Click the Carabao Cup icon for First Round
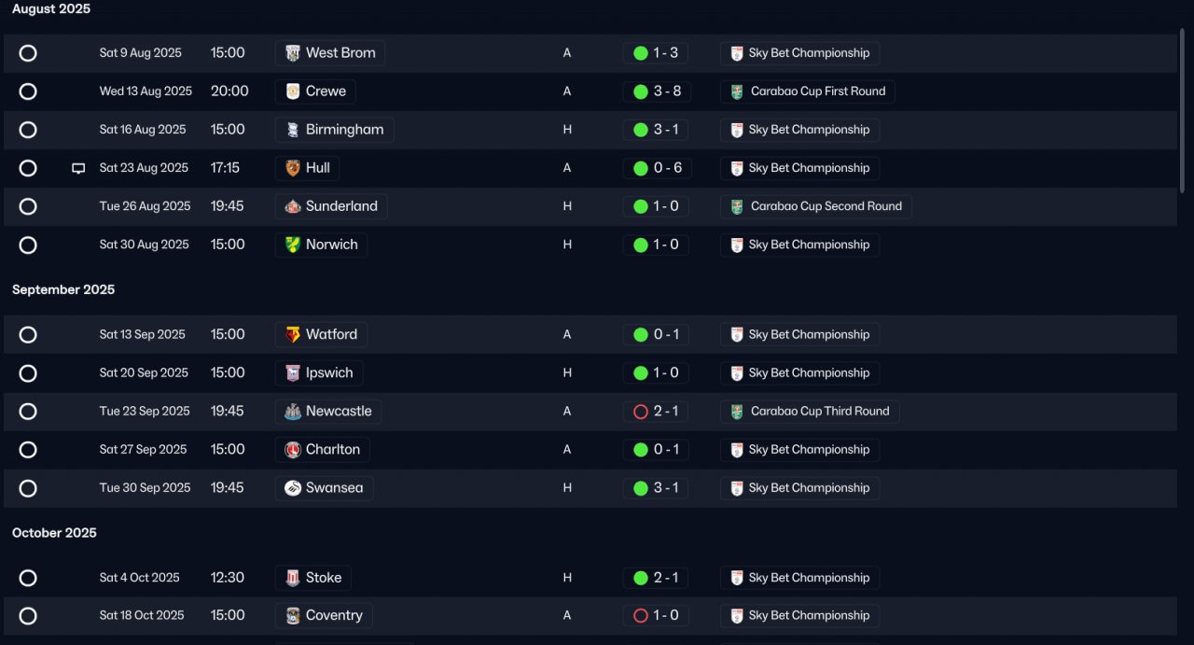Screen dimensions: 1194x645 pos(737,91)
